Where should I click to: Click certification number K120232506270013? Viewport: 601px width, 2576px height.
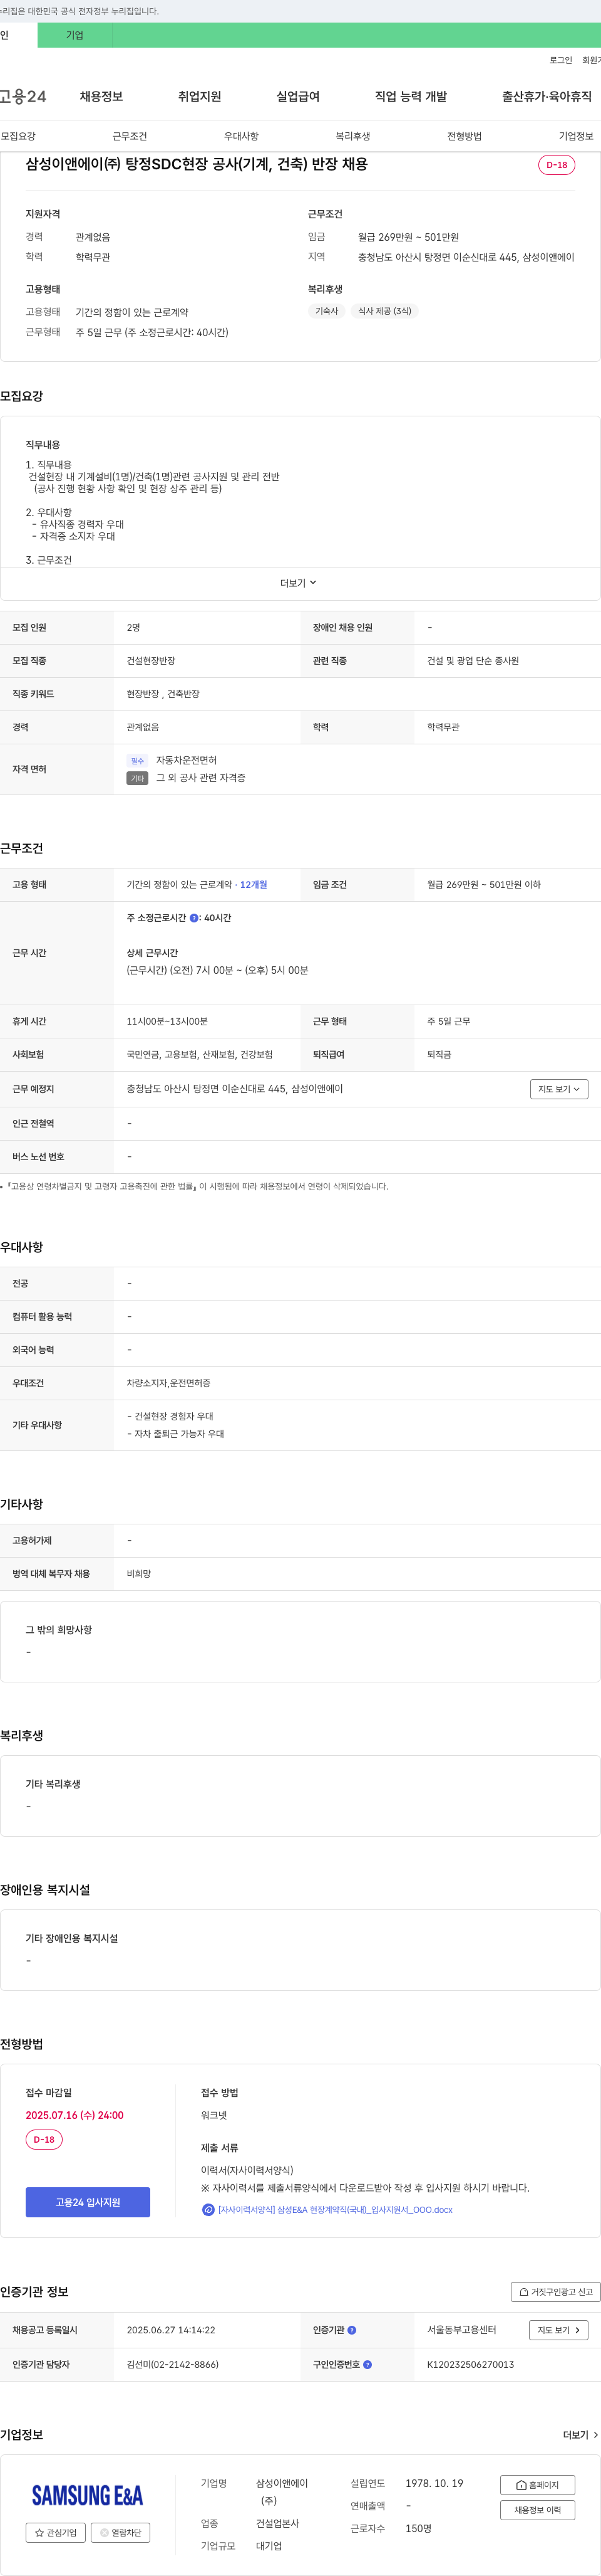click(x=470, y=2365)
